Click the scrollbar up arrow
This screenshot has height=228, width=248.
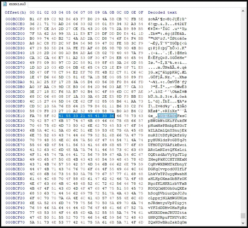[243, 11]
